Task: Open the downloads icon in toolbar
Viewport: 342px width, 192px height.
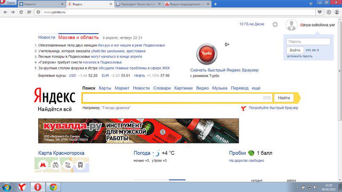Action: [329, 12]
